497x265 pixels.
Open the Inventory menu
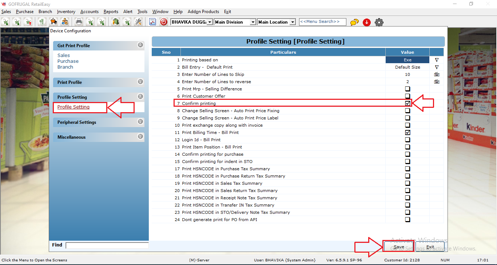coord(66,12)
